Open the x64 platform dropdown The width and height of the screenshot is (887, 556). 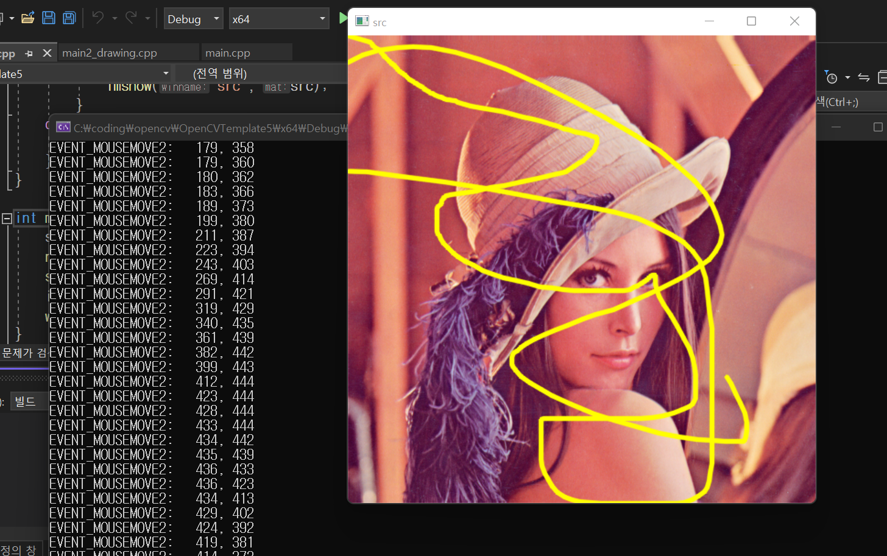279,19
